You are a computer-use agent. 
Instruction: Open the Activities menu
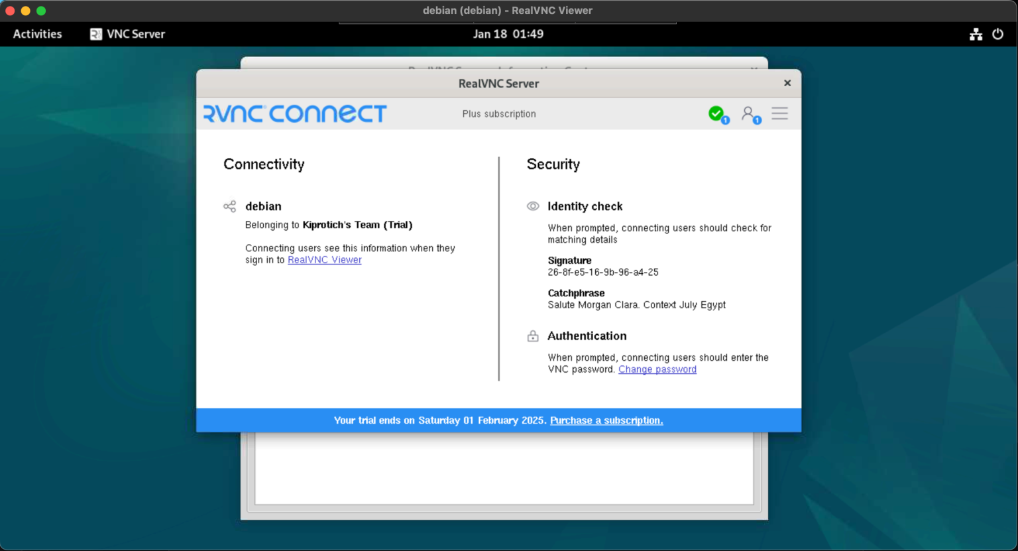pos(37,34)
